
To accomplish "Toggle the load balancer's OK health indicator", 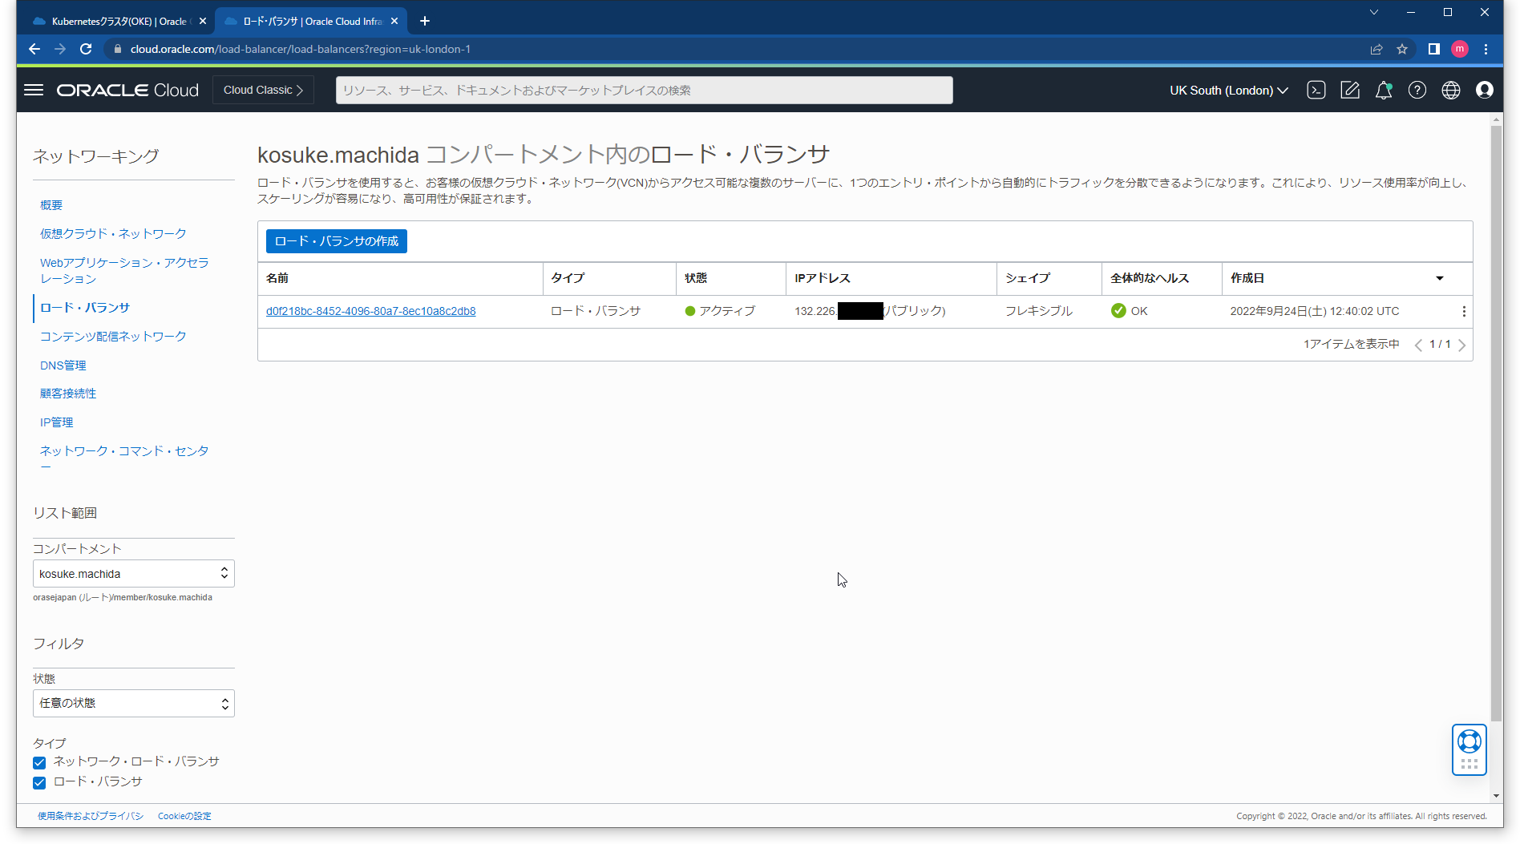I will pyautogui.click(x=1118, y=311).
